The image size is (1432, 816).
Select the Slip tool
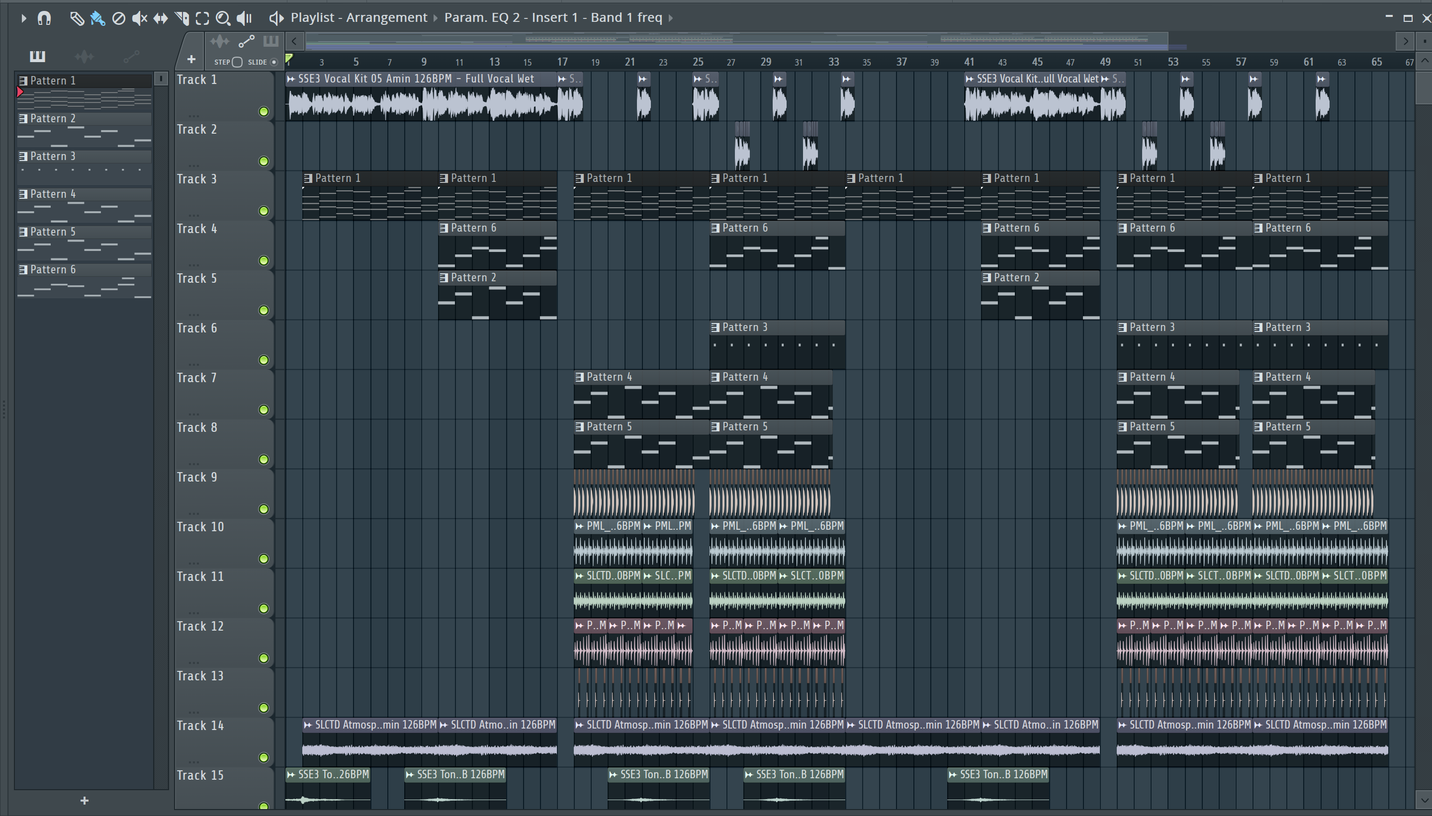pyautogui.click(x=161, y=18)
